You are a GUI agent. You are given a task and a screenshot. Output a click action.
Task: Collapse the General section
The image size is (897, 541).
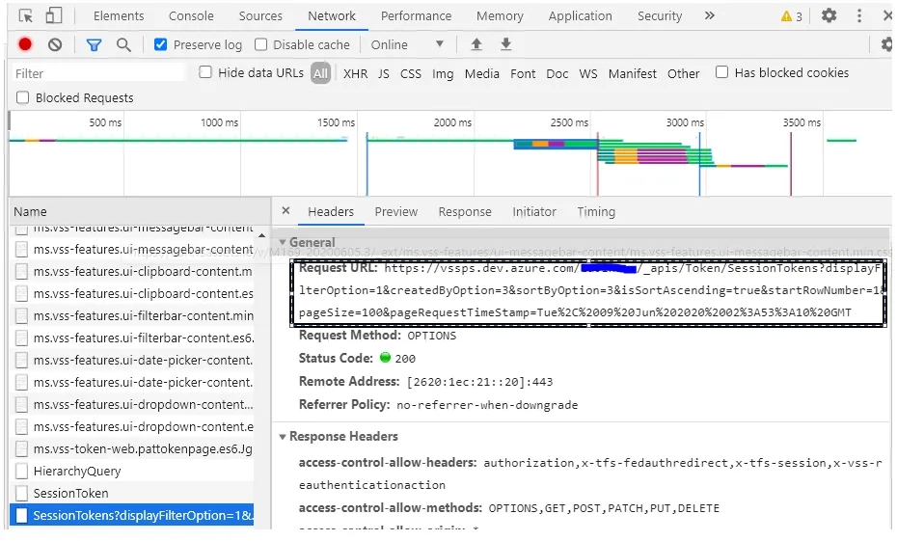tap(283, 242)
